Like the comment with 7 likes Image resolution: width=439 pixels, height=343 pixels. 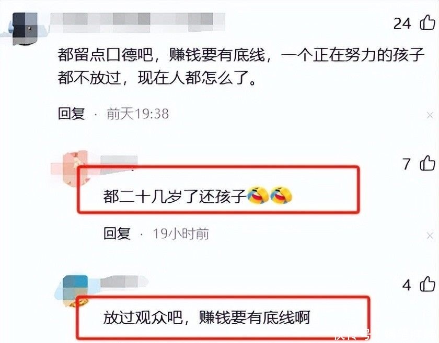click(428, 163)
